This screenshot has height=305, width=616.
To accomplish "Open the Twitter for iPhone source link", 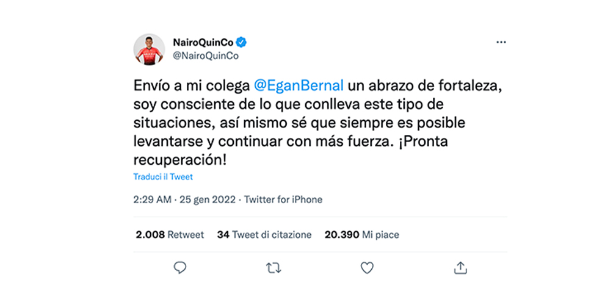I will (283, 199).
